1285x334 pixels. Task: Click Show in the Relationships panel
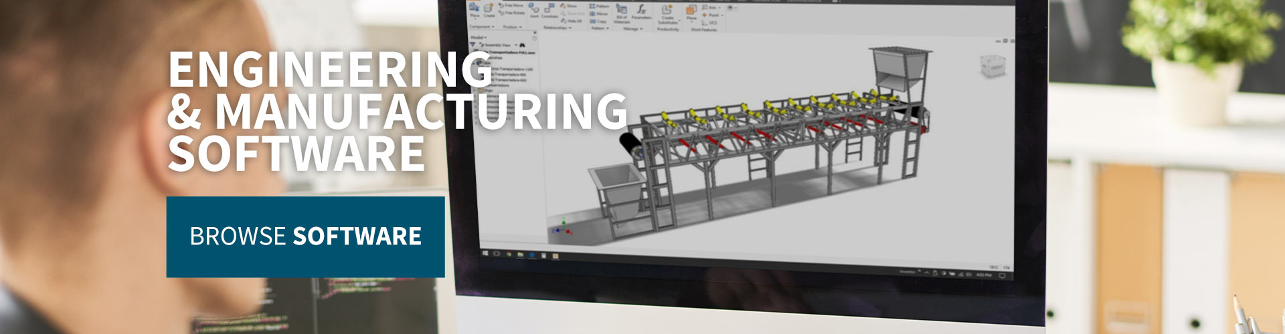point(568,6)
